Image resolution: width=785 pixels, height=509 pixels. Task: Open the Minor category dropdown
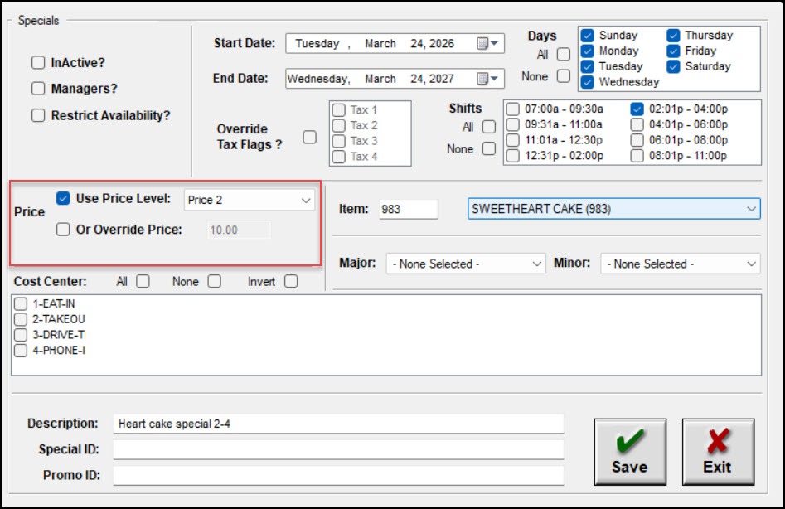[x=751, y=264]
